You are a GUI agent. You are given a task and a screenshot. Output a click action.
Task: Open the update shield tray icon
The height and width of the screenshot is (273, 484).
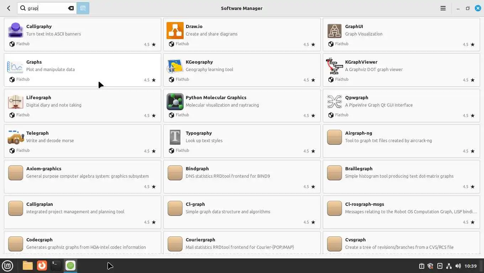[430, 266]
